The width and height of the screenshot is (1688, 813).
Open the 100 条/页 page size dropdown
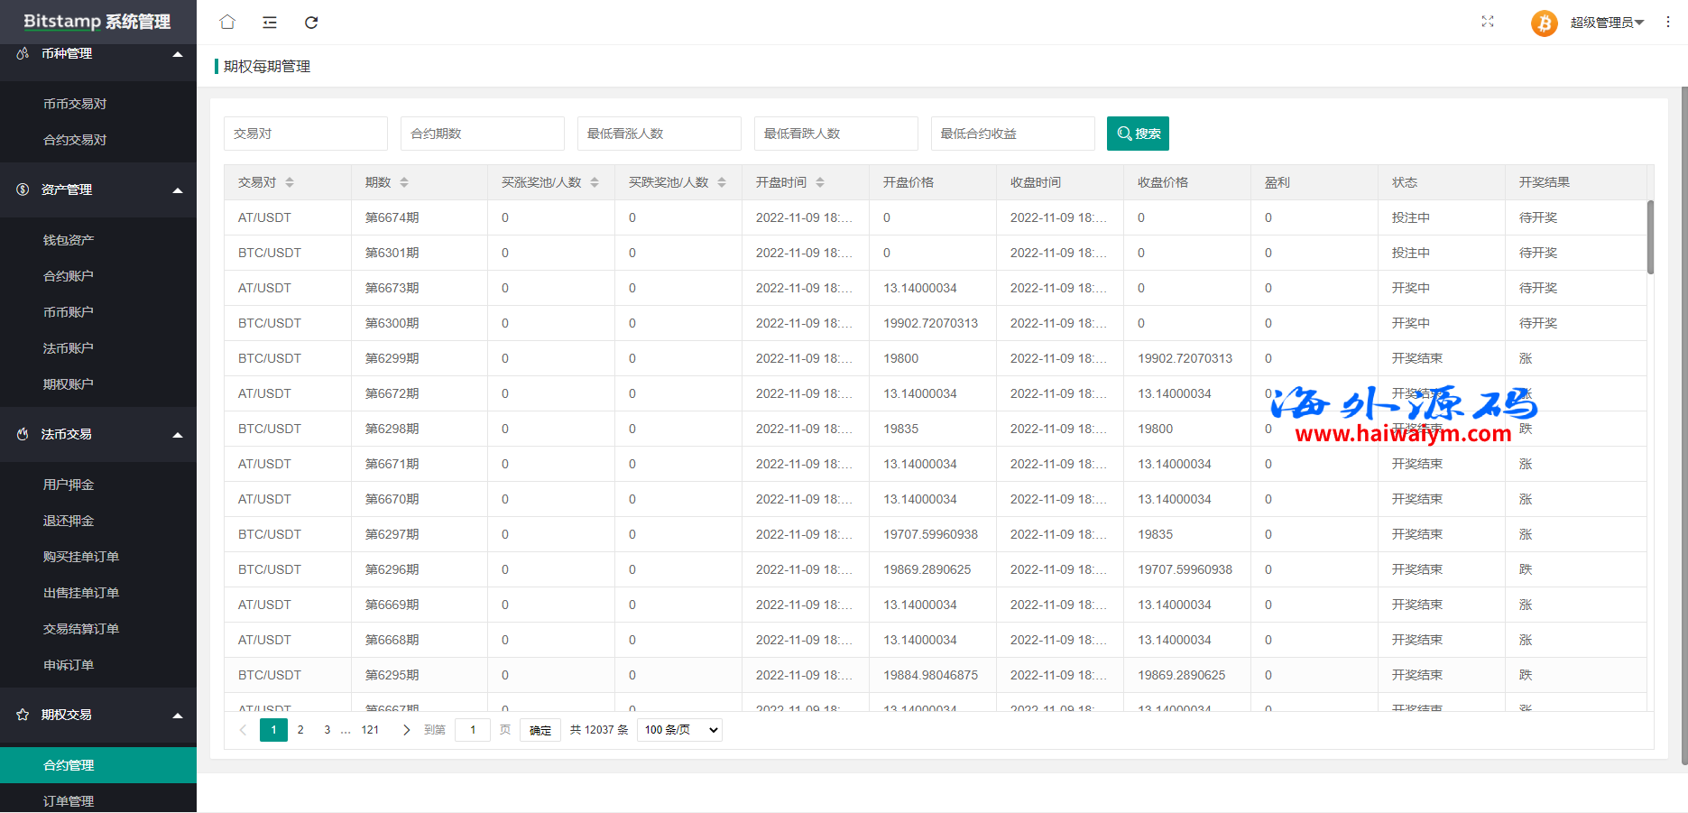[679, 730]
